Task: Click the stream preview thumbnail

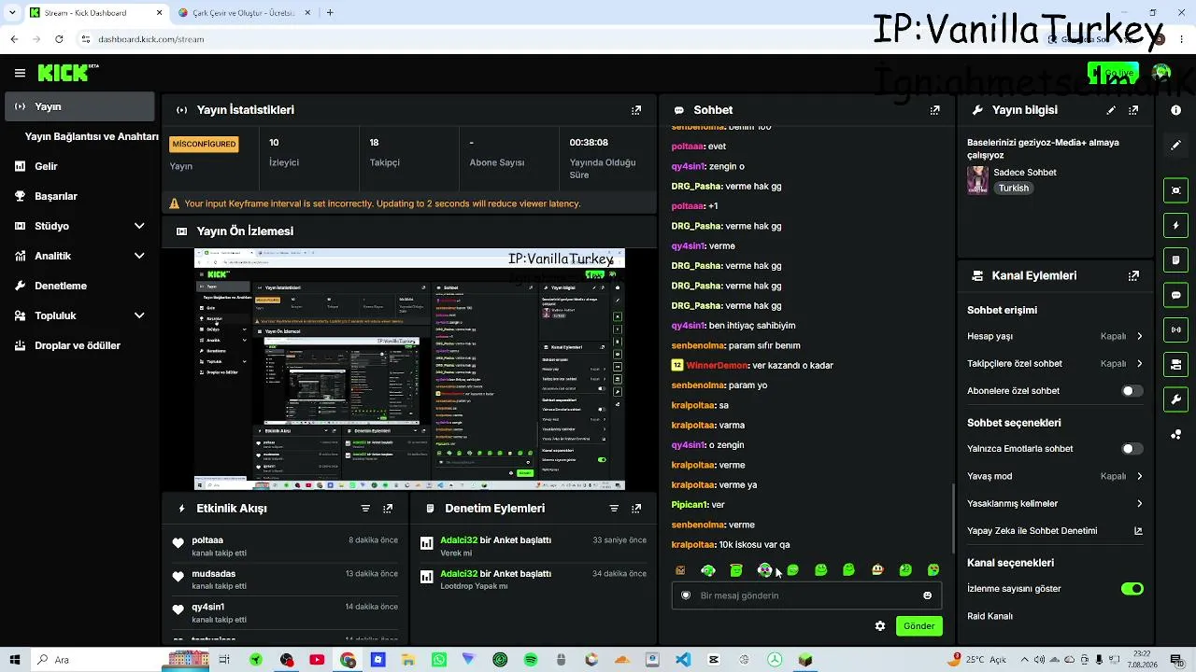Action: [409, 370]
